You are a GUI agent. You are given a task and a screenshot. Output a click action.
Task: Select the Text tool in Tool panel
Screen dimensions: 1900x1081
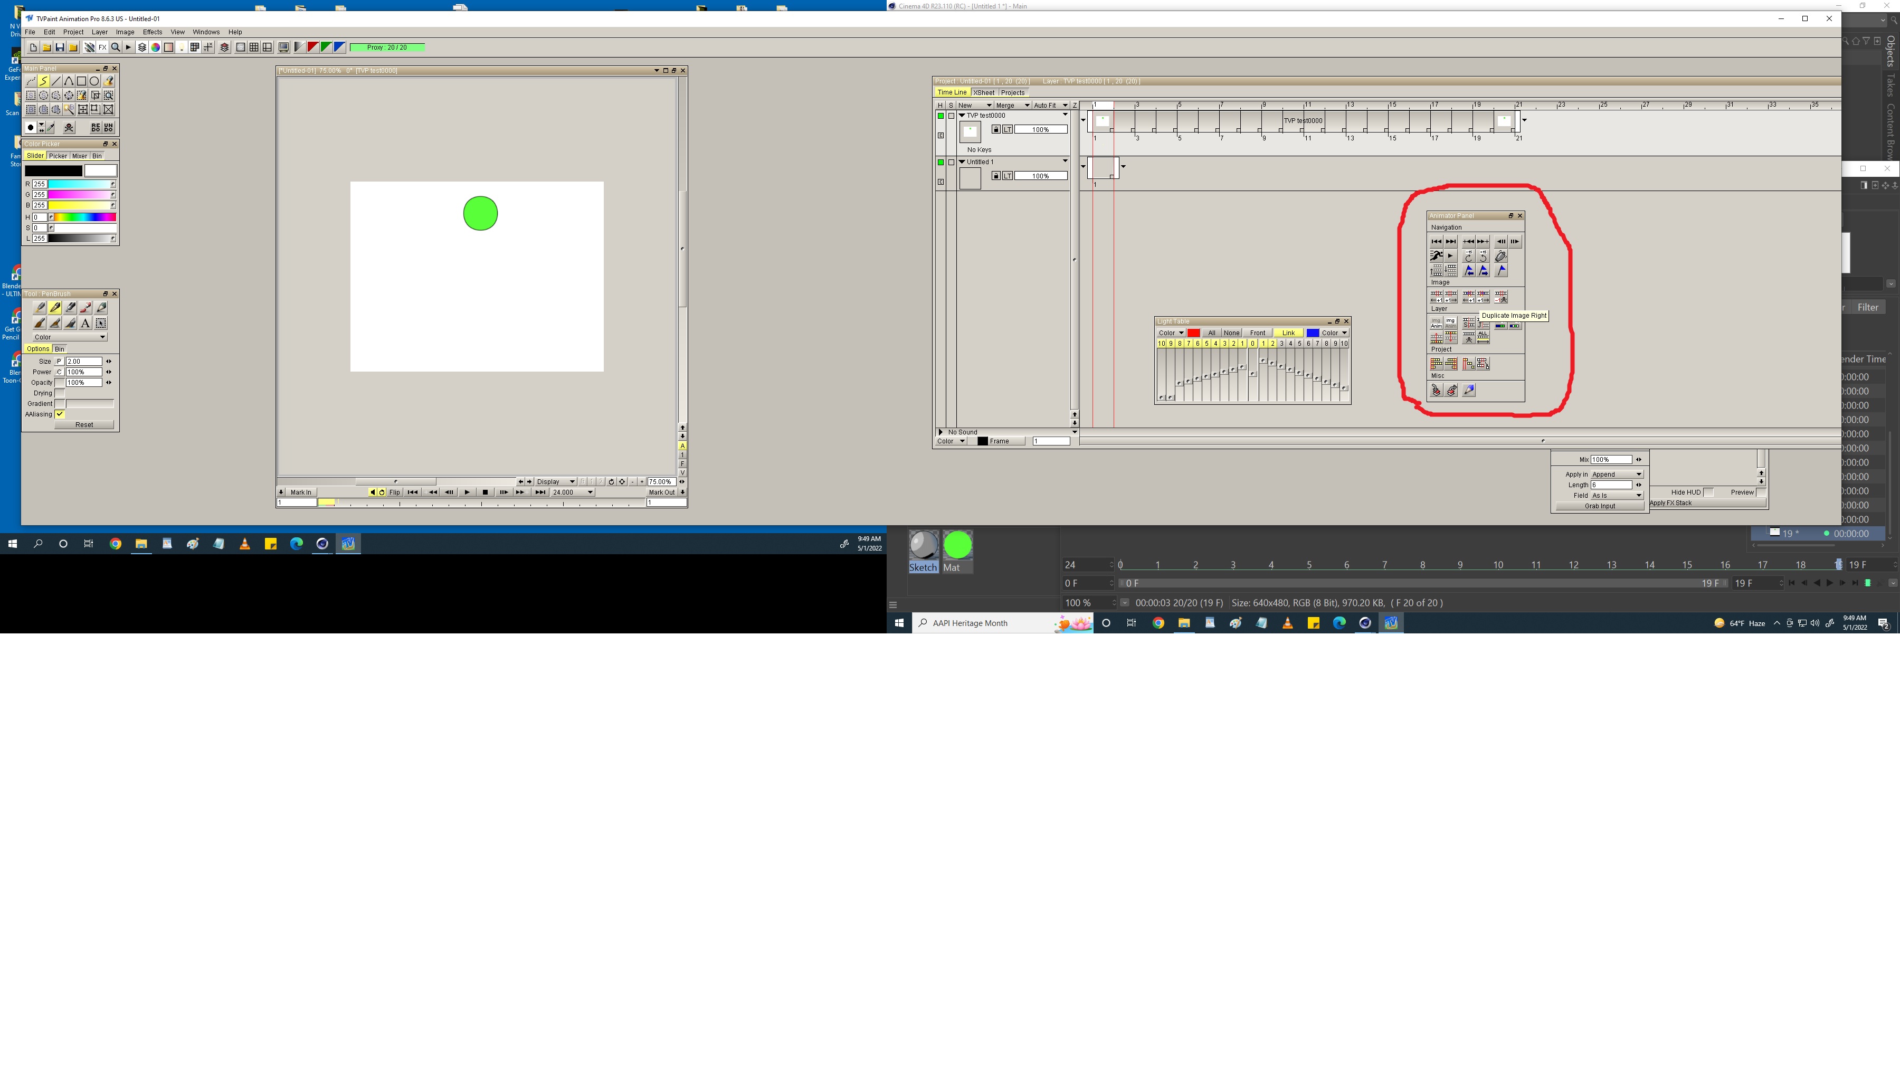tap(85, 323)
